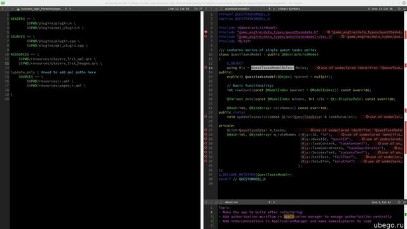The width and height of the screenshot is (407, 229).
Task: Click players_list_images.qrc line in left editor
Action: click(60, 64)
